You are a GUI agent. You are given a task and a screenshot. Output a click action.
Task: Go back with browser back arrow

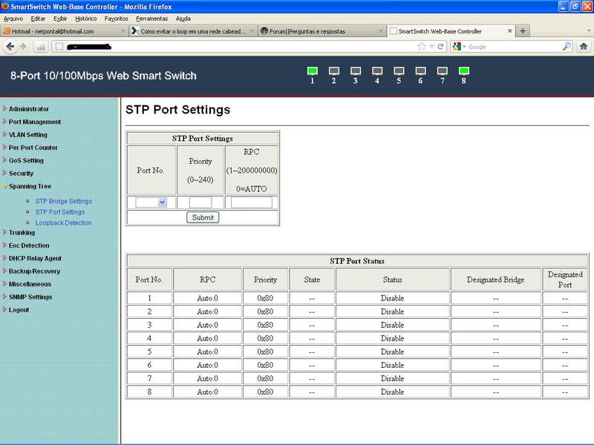(10, 47)
